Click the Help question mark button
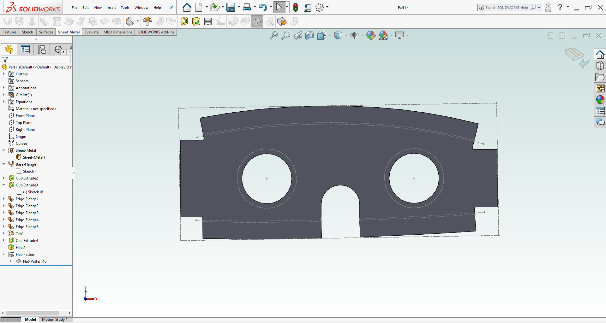Viewport: 606px width, 323px height. coord(560,7)
